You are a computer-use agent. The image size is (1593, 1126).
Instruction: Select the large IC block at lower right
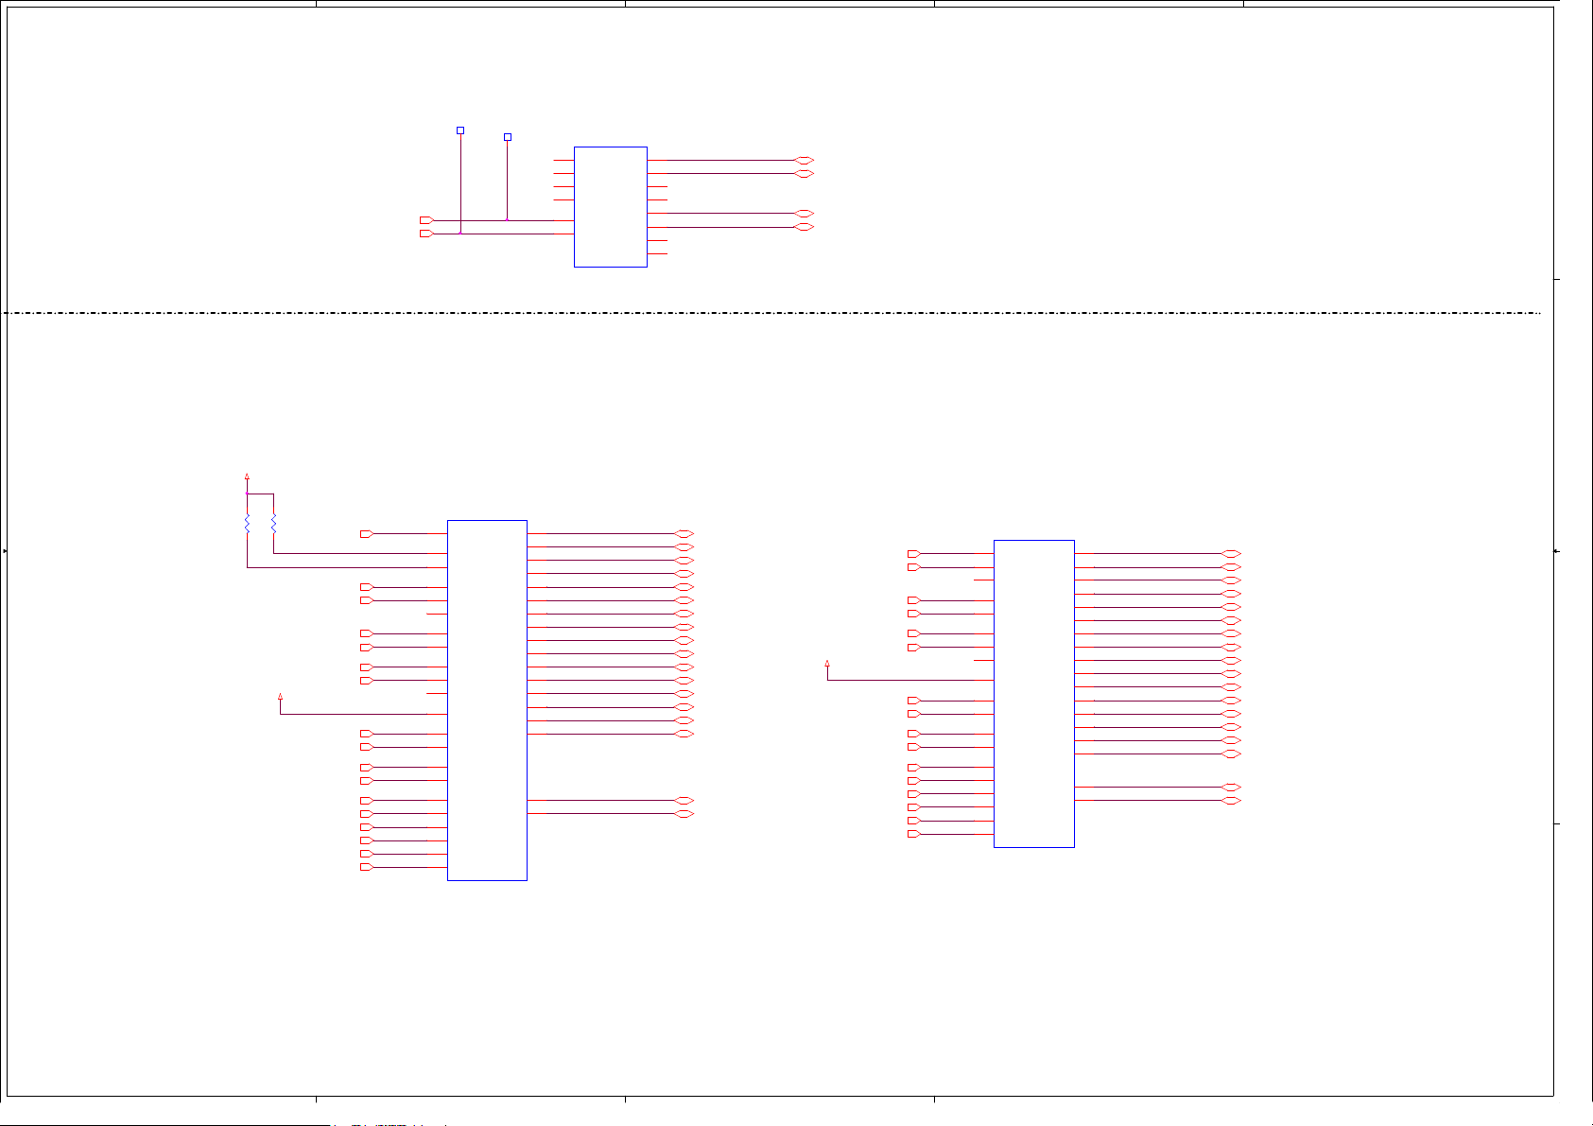click(1034, 694)
